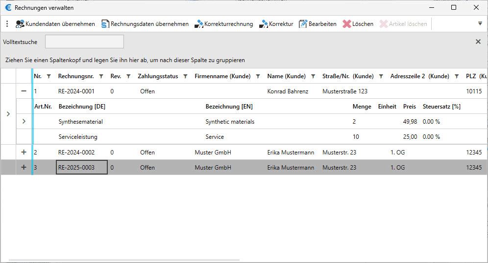The width and height of the screenshot is (488, 263).
Task: Click the horizontal scrollbar at the bottom
Action: pyautogui.click(x=124, y=260)
